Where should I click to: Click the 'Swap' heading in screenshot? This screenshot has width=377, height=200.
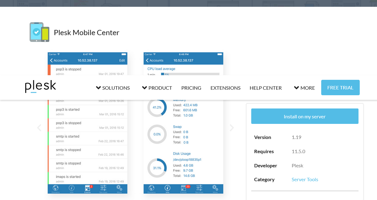point(177,127)
